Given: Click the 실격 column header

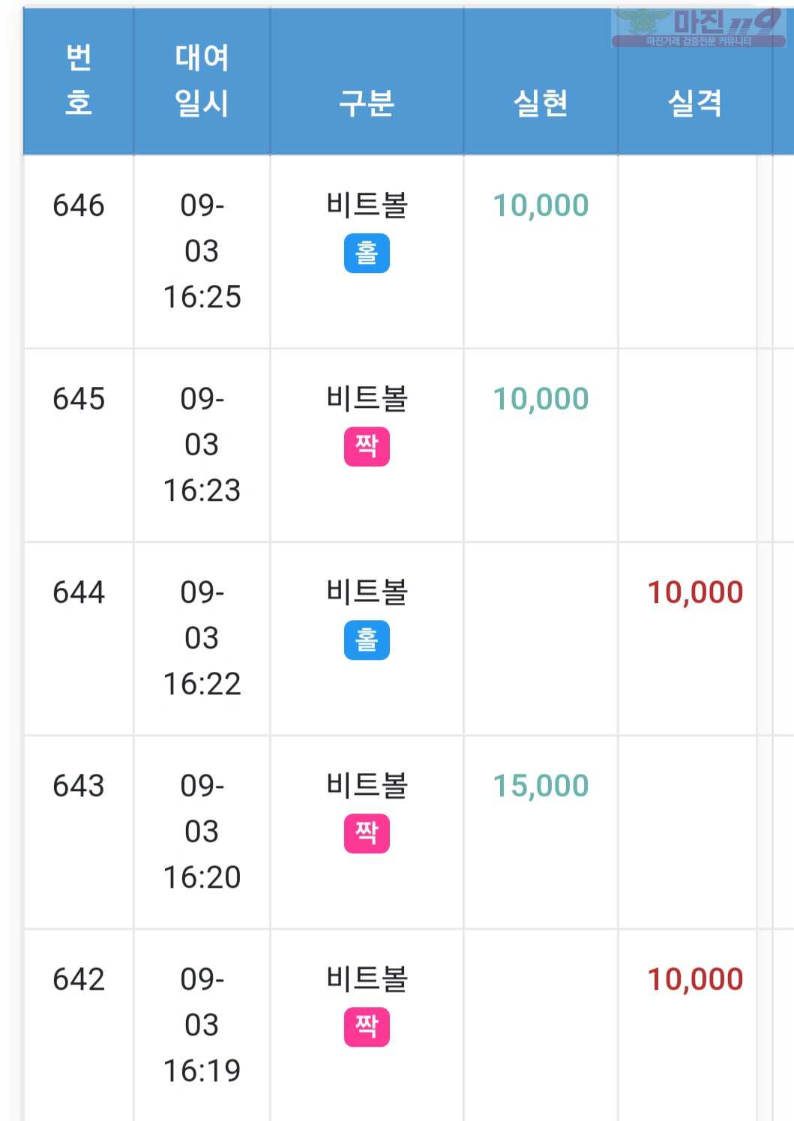Looking at the screenshot, I should point(695,103).
